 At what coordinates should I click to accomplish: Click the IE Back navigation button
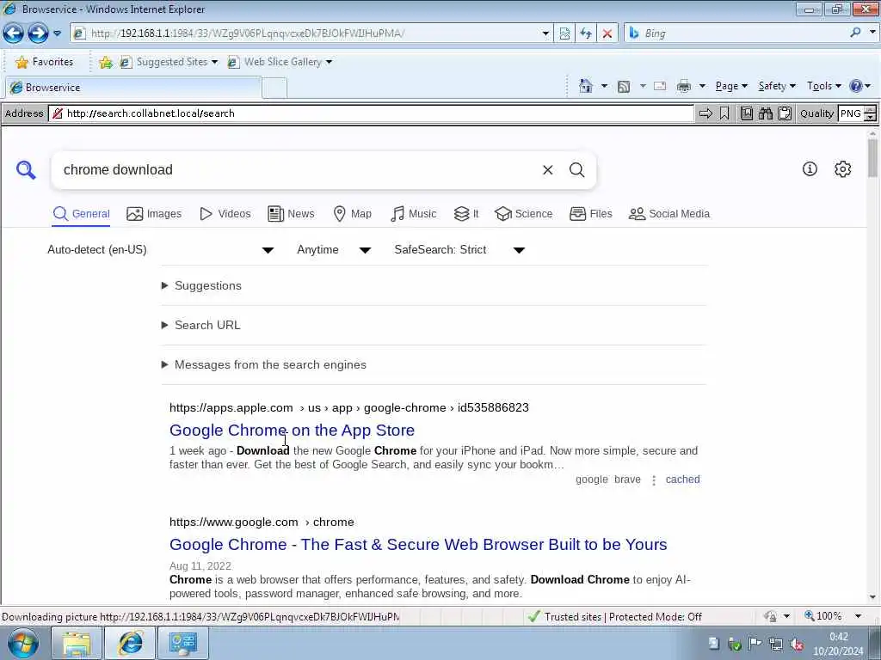point(14,34)
